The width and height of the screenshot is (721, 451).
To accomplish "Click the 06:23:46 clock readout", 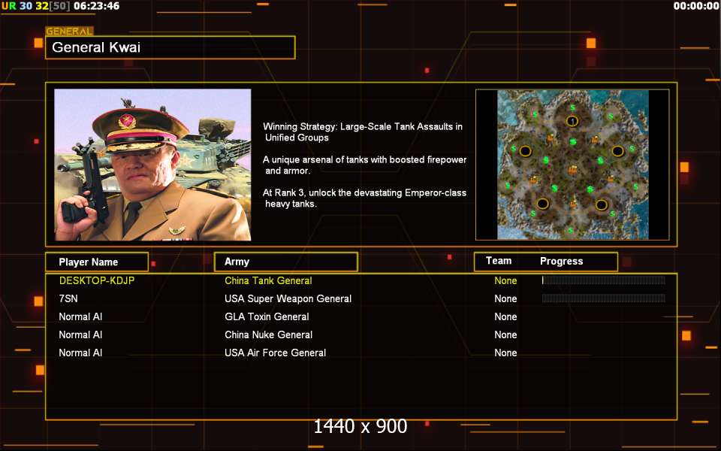I will (x=97, y=6).
